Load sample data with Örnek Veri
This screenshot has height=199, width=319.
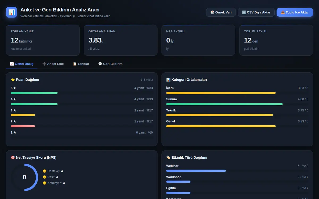pos(221,12)
